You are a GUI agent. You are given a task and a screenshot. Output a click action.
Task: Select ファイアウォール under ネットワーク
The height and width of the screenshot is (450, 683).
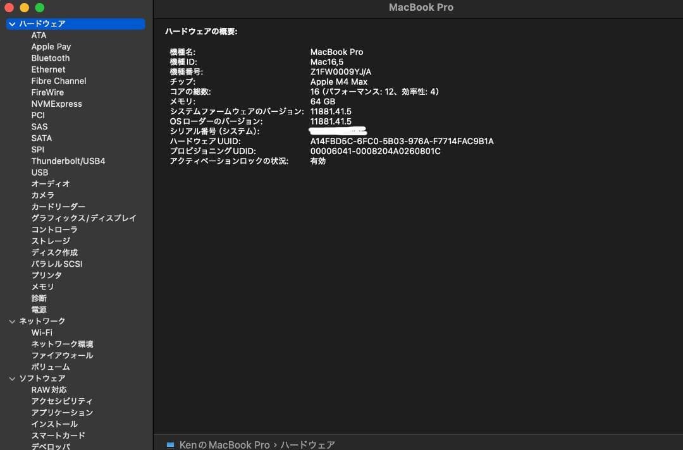click(61, 355)
